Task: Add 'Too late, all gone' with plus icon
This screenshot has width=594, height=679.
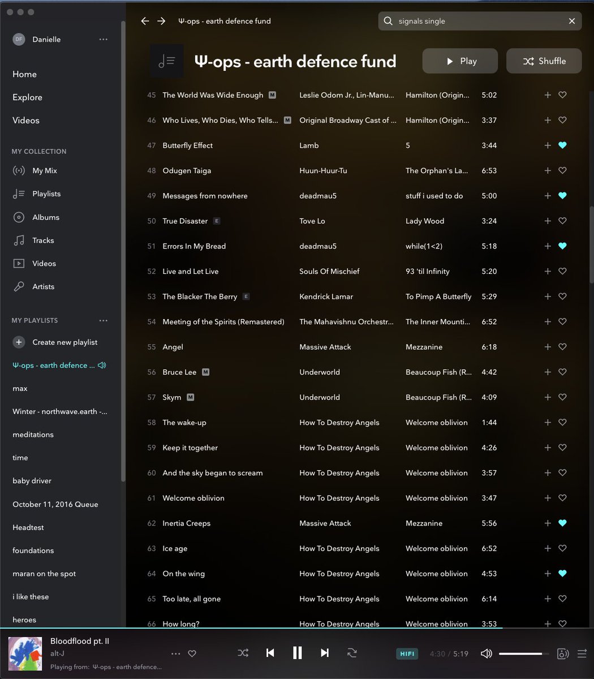Action: pyautogui.click(x=548, y=599)
